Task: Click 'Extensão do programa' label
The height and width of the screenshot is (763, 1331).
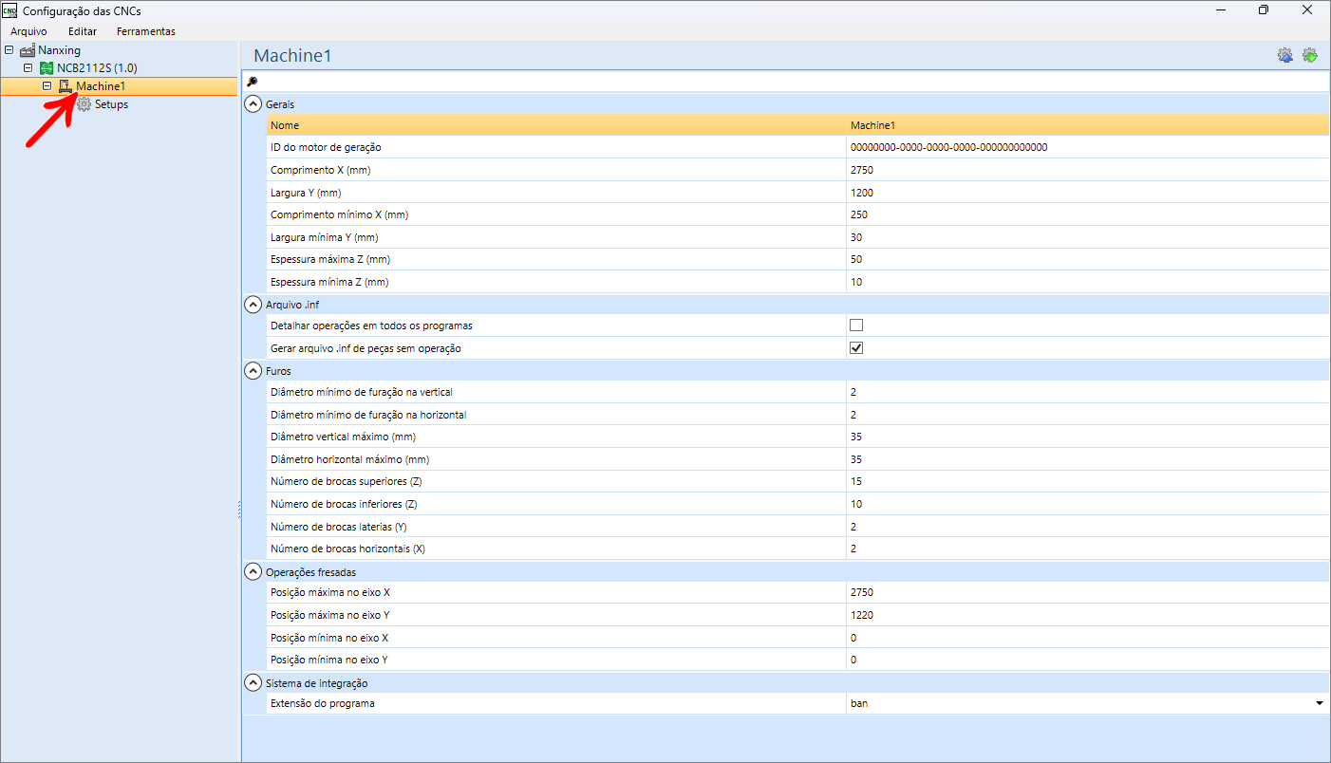Action: click(323, 703)
